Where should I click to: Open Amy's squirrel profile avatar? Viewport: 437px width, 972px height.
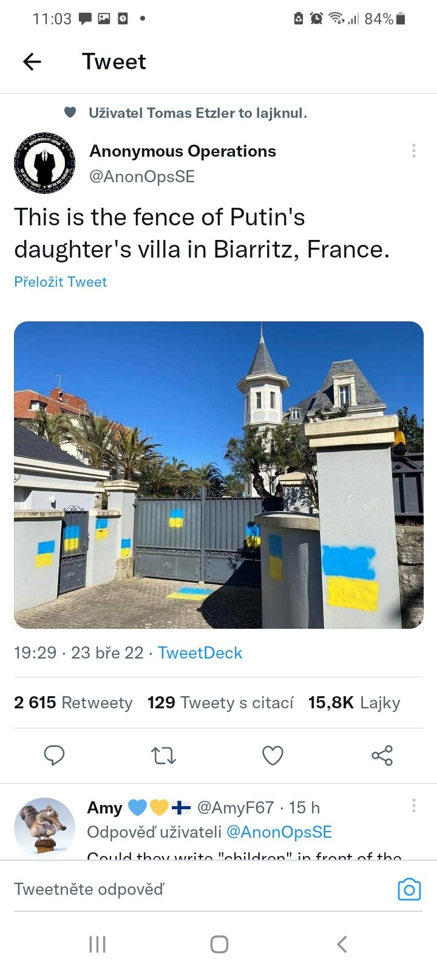(44, 826)
